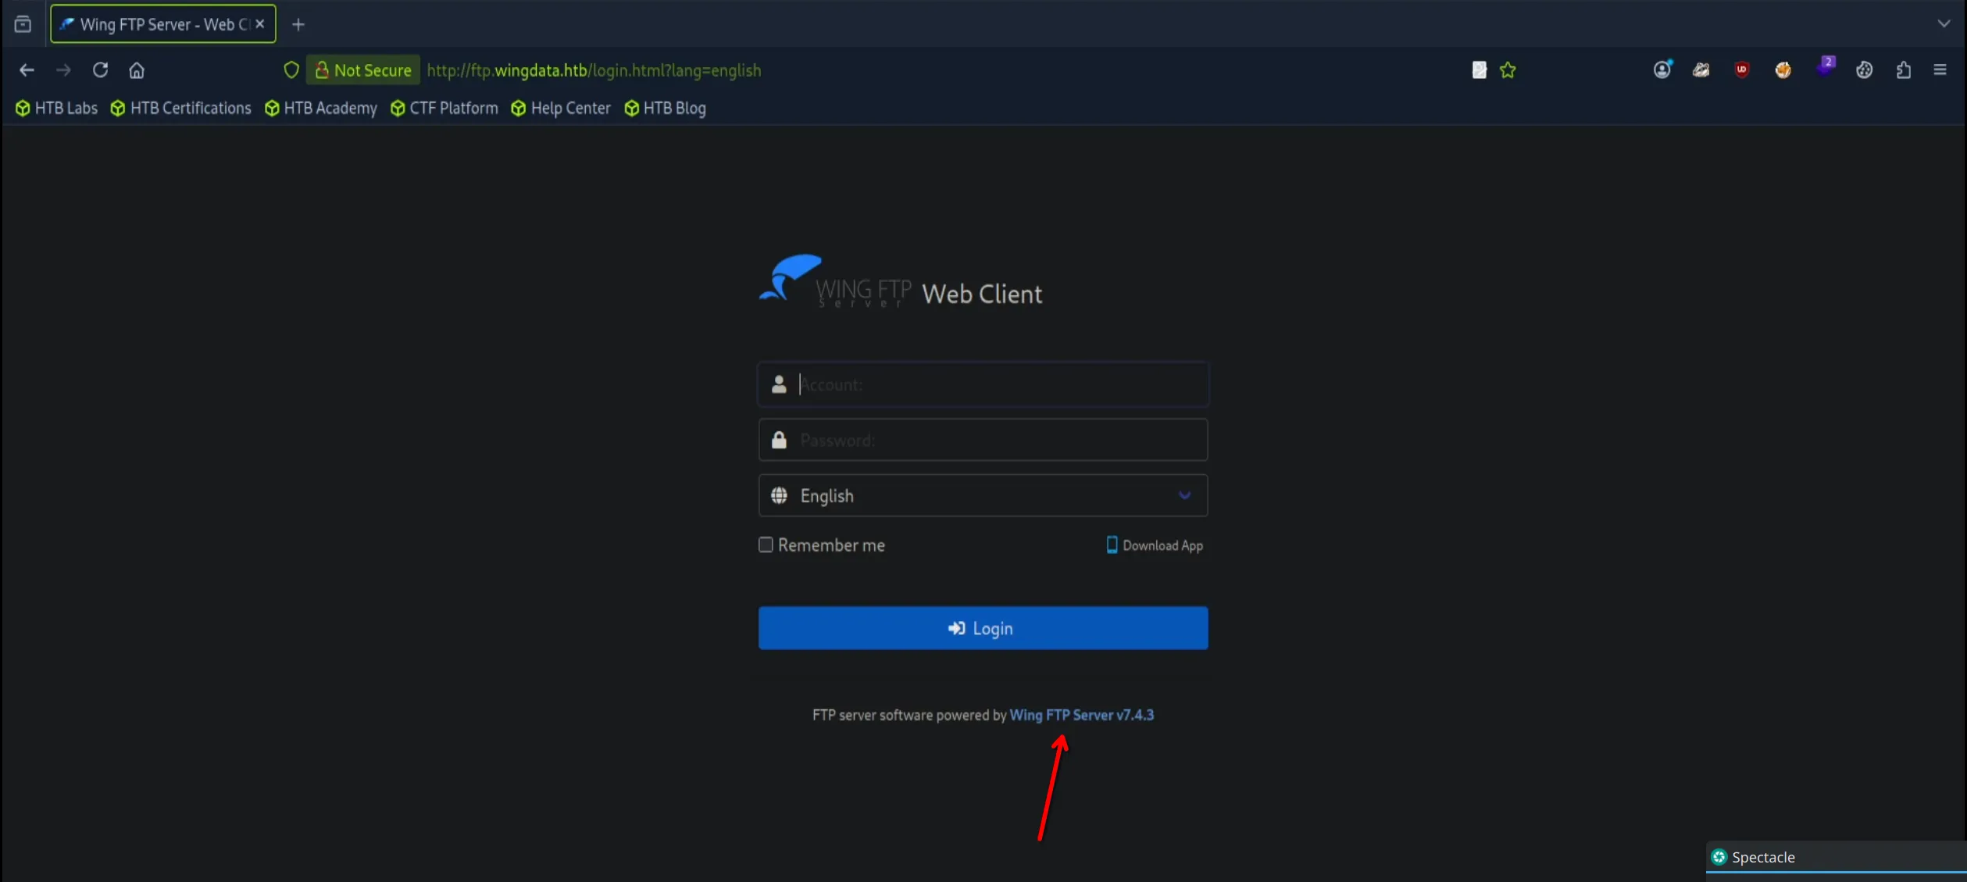Open the HTB Labs bookmark
The image size is (1967, 882).
pos(56,108)
